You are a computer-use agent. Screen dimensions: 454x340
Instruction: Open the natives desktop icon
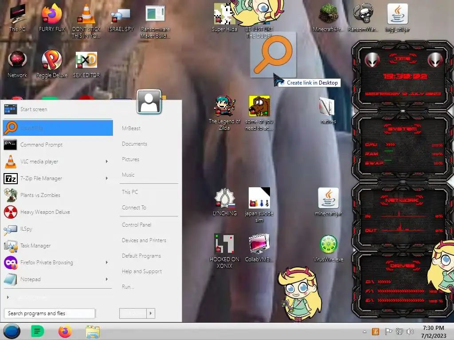coord(328,110)
